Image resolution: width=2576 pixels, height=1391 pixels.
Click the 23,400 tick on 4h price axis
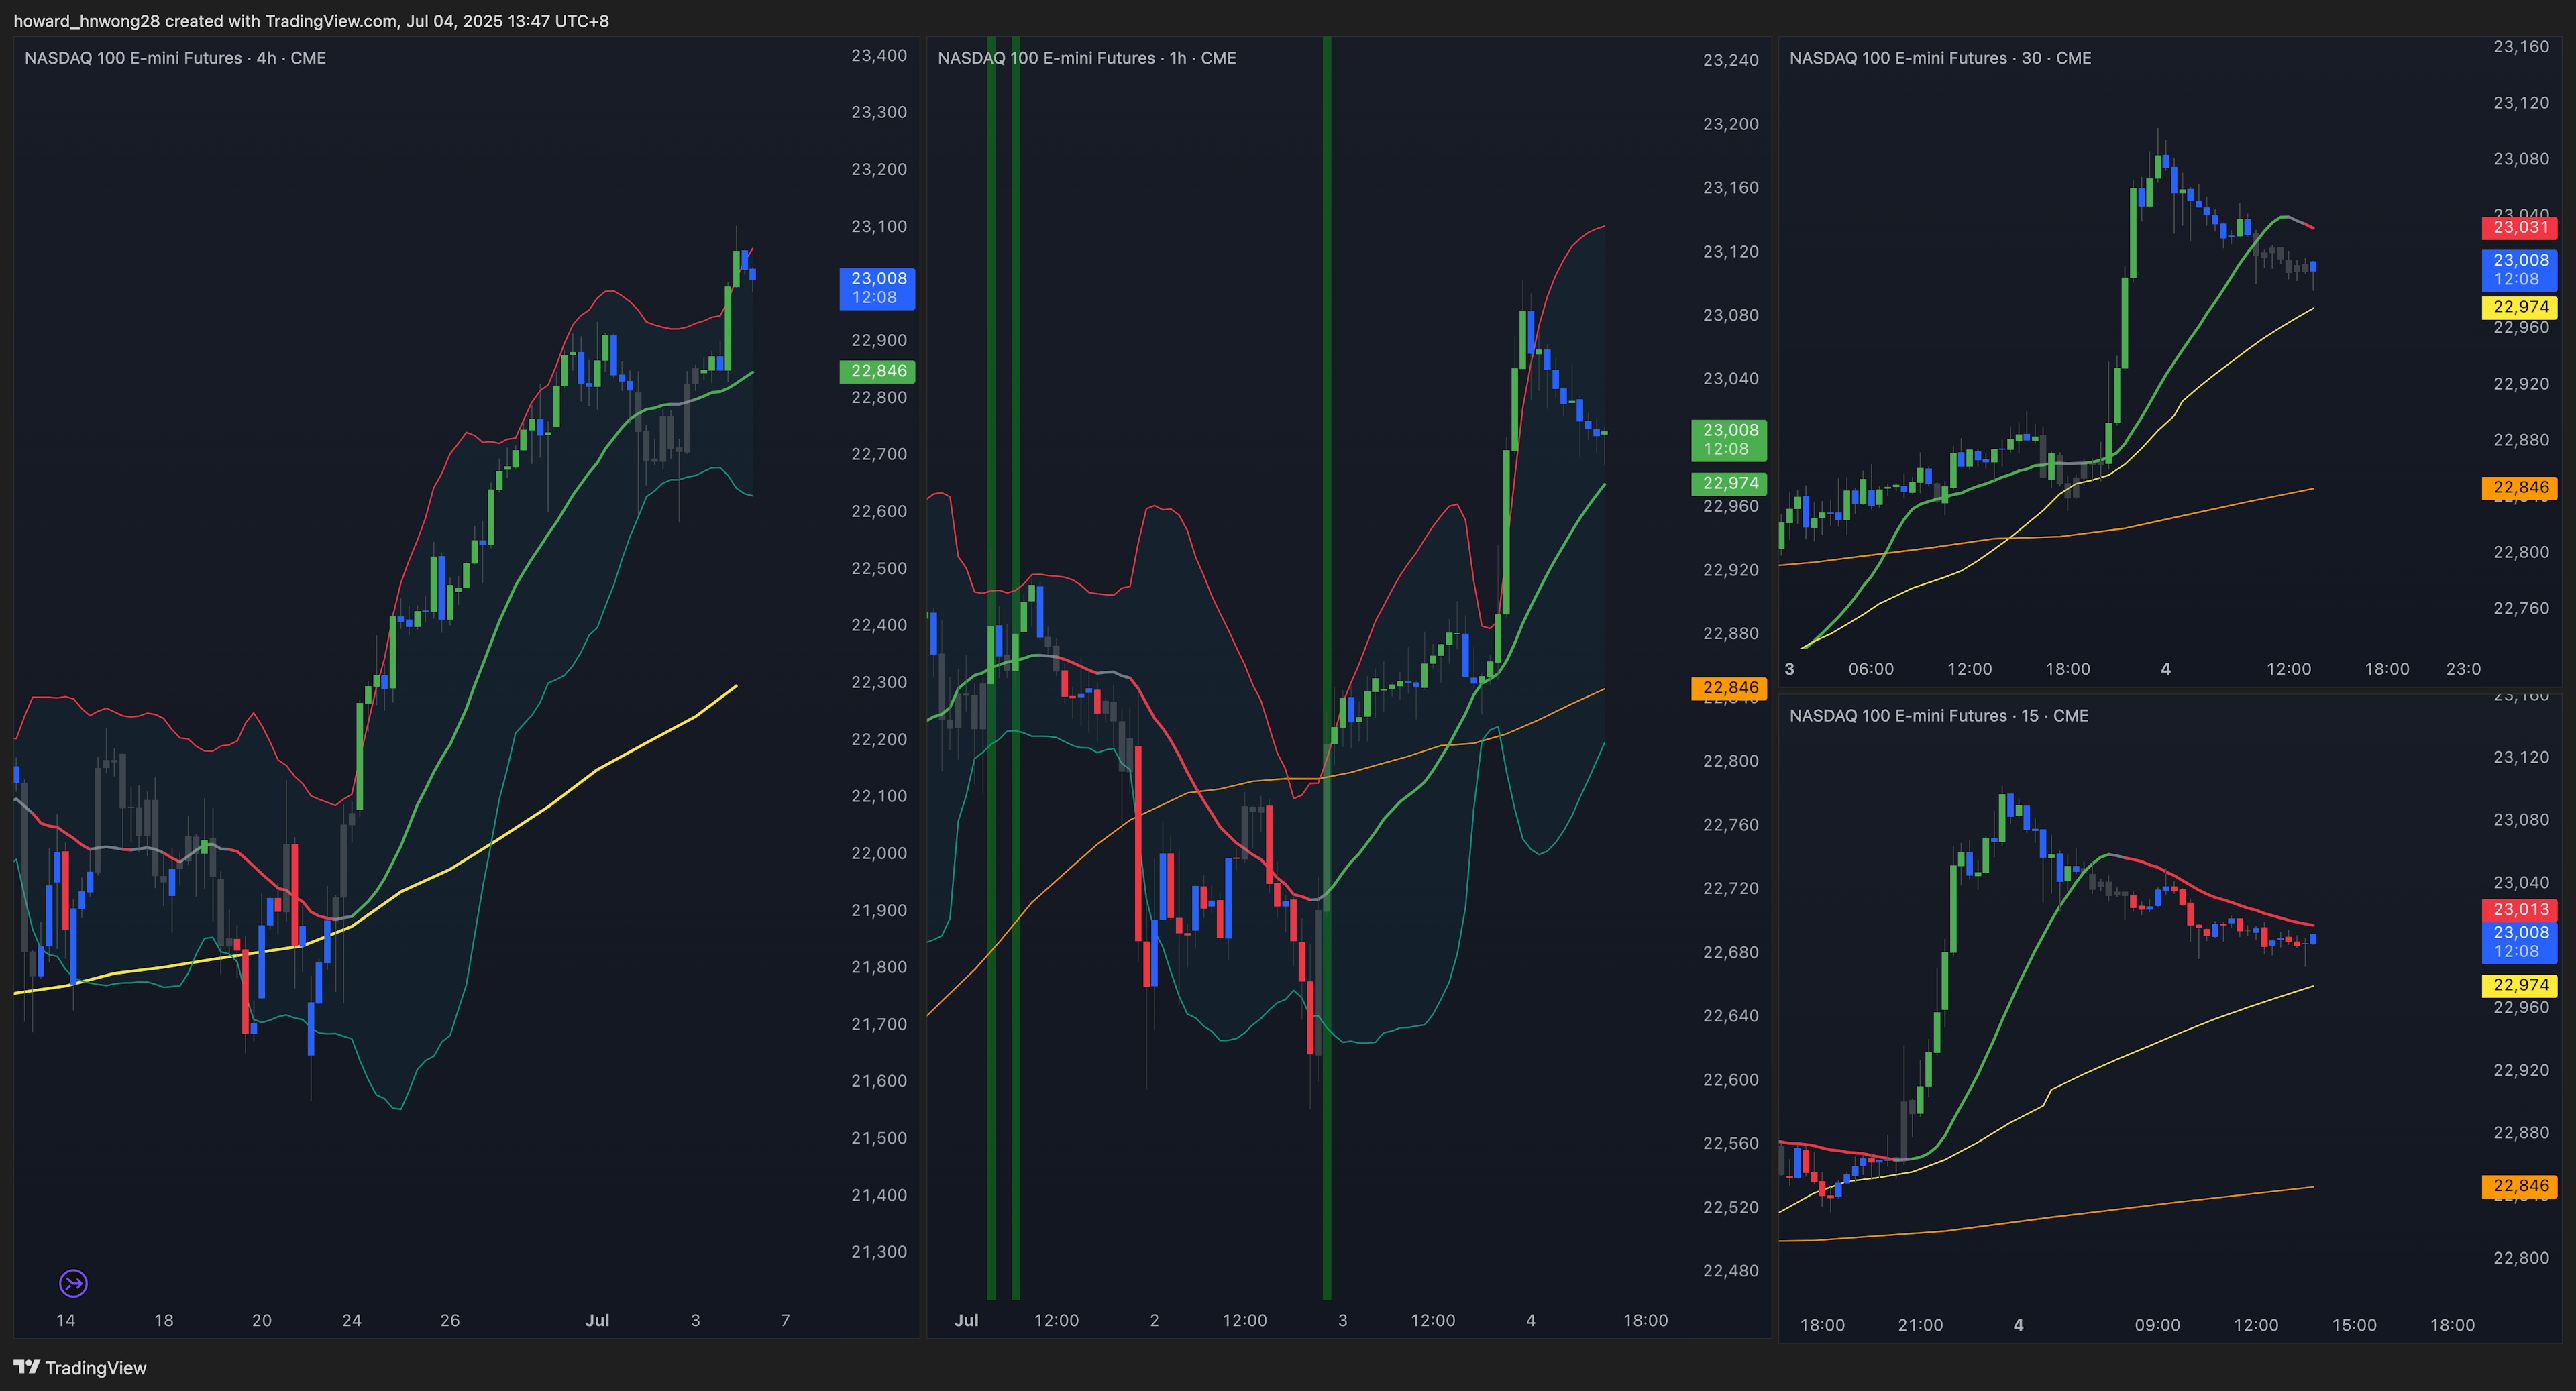coord(879,56)
